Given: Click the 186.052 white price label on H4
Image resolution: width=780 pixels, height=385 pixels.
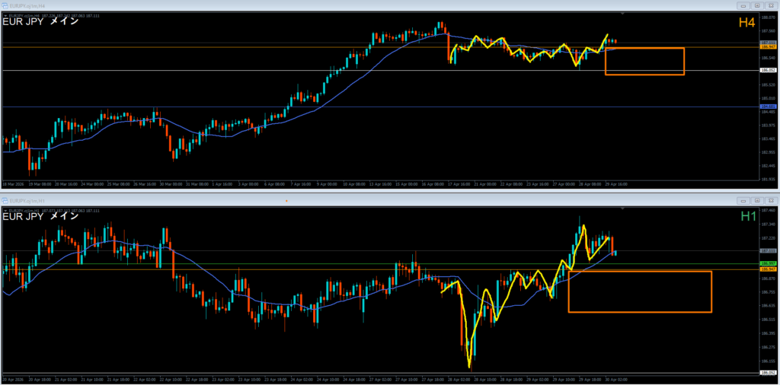Looking at the screenshot, I should coord(768,71).
